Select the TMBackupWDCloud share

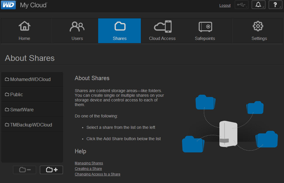(x=32, y=125)
